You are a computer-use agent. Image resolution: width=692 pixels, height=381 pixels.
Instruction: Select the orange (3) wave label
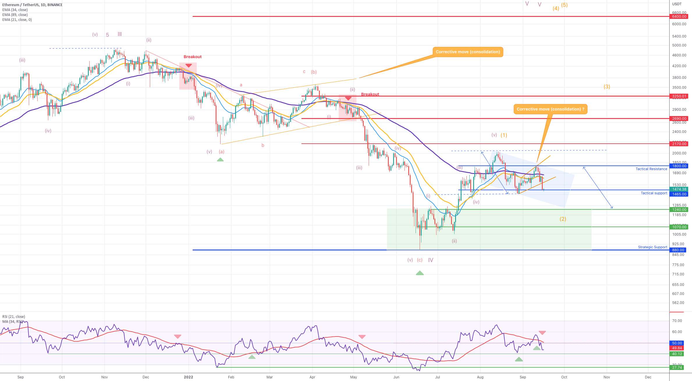607,87
